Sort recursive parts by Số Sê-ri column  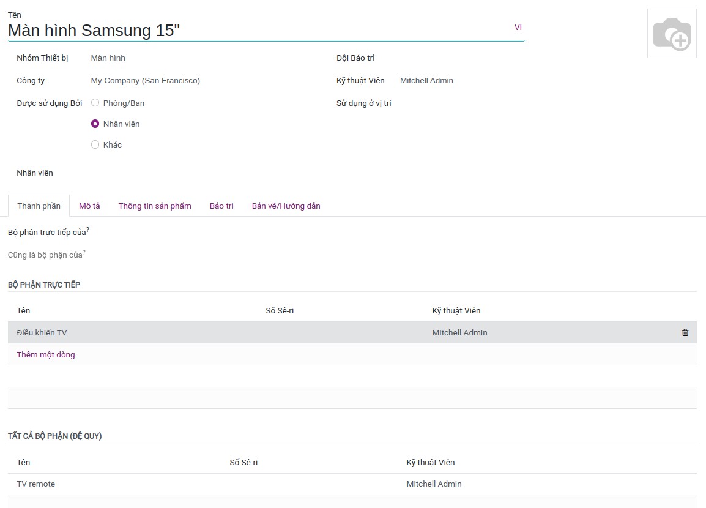[x=243, y=463]
